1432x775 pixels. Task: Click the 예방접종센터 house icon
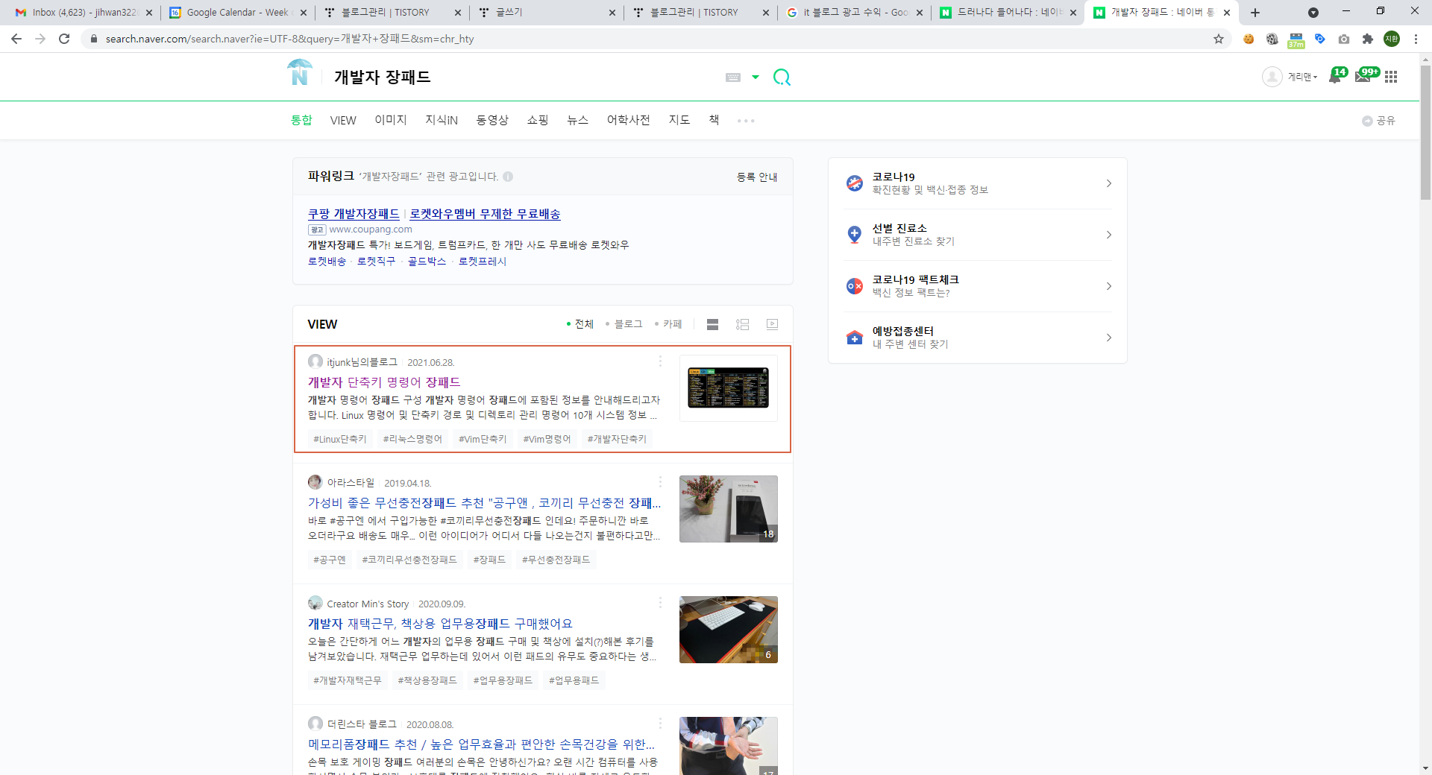(855, 338)
